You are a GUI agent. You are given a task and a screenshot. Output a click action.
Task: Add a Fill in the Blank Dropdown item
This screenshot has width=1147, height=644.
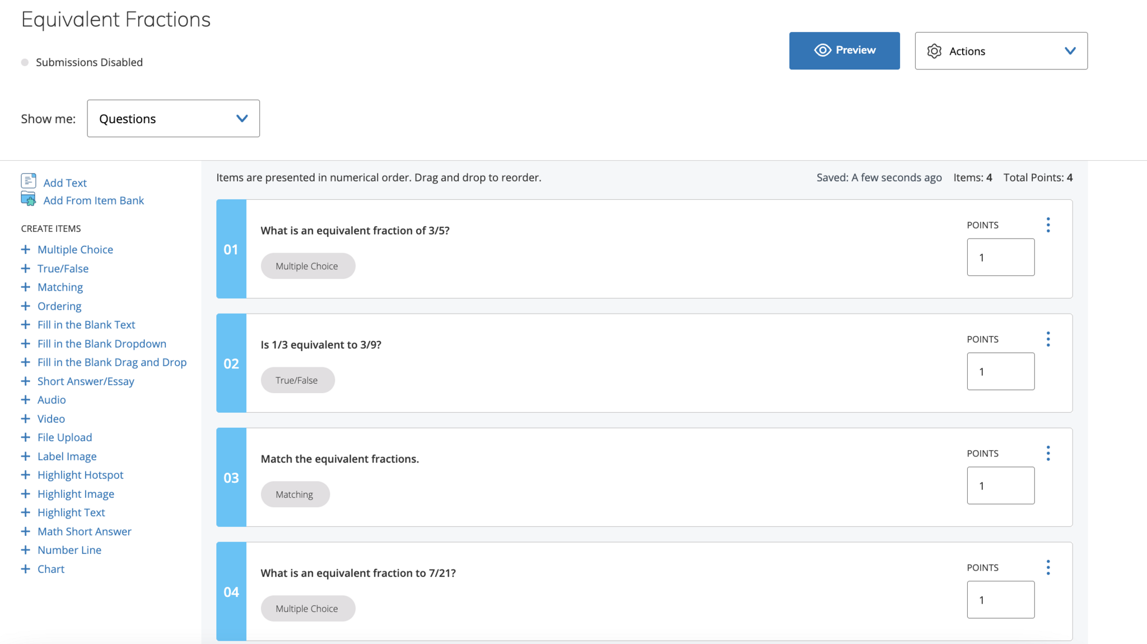[101, 344]
